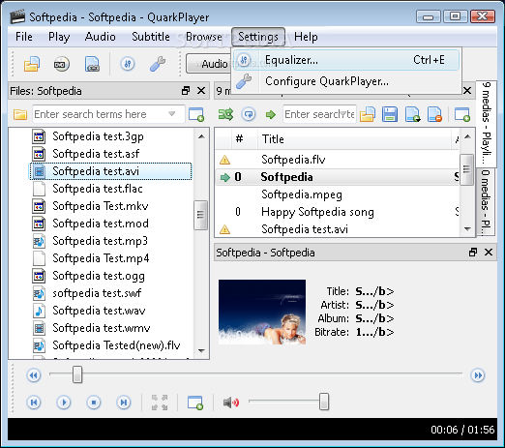
Task: Open the File menu
Action: [x=24, y=37]
